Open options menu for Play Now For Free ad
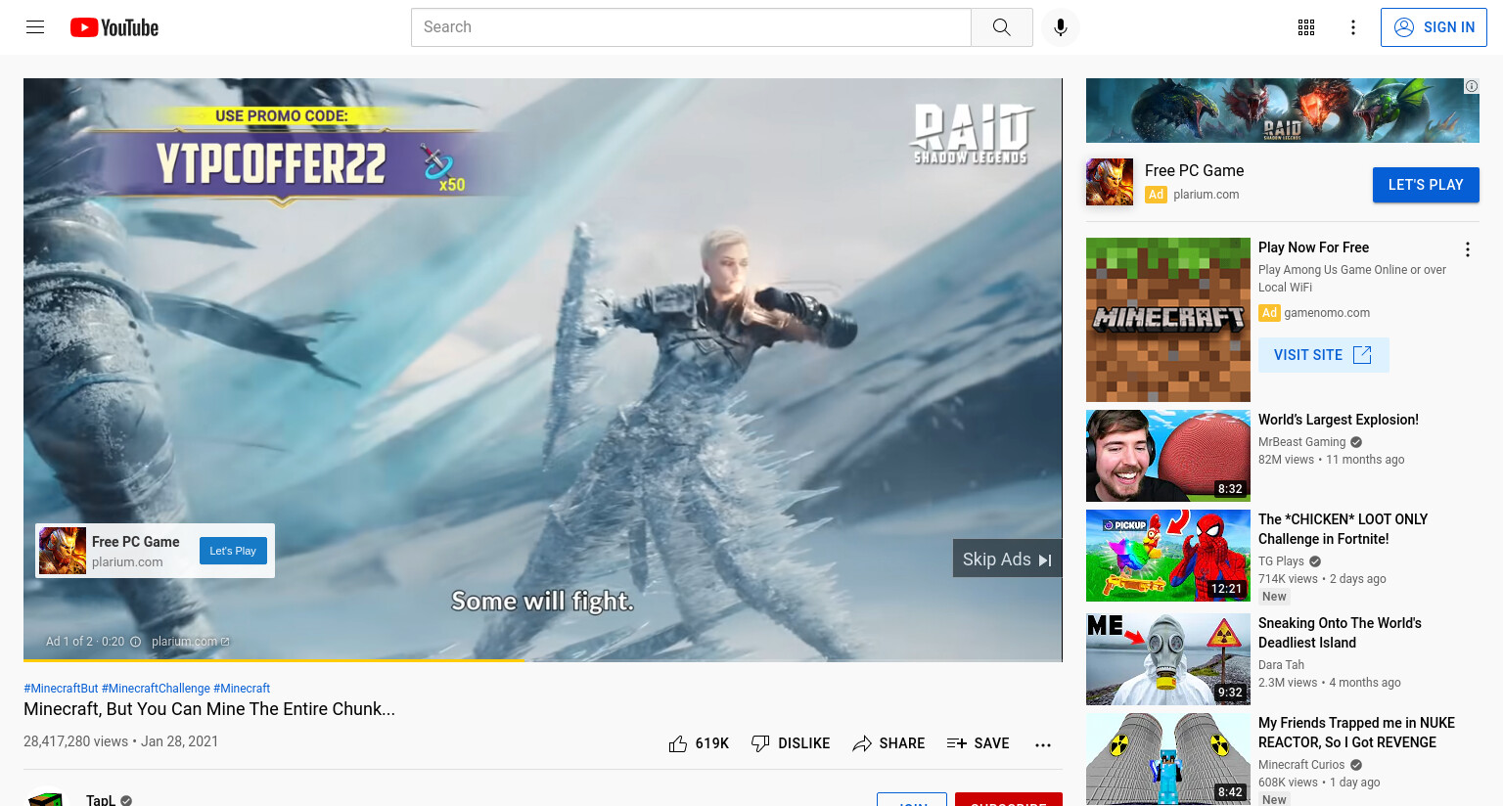The height and width of the screenshot is (806, 1503). pos(1468,249)
